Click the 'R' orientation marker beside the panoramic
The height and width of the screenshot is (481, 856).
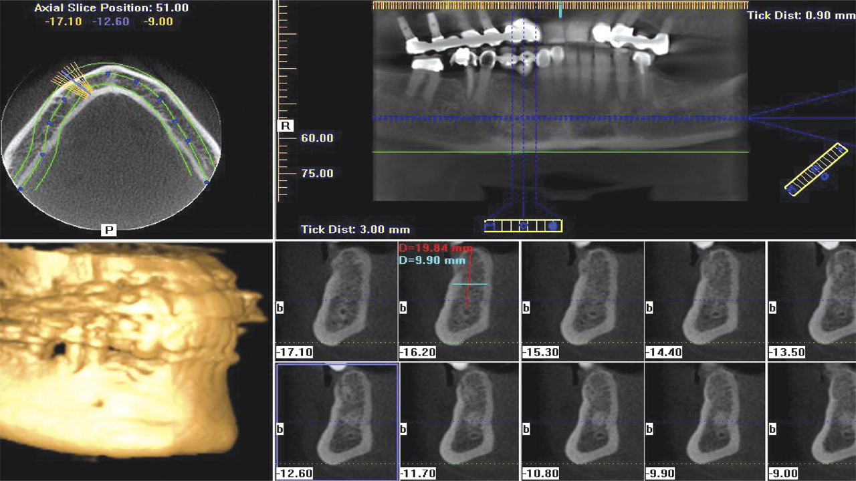pyautogui.click(x=285, y=125)
